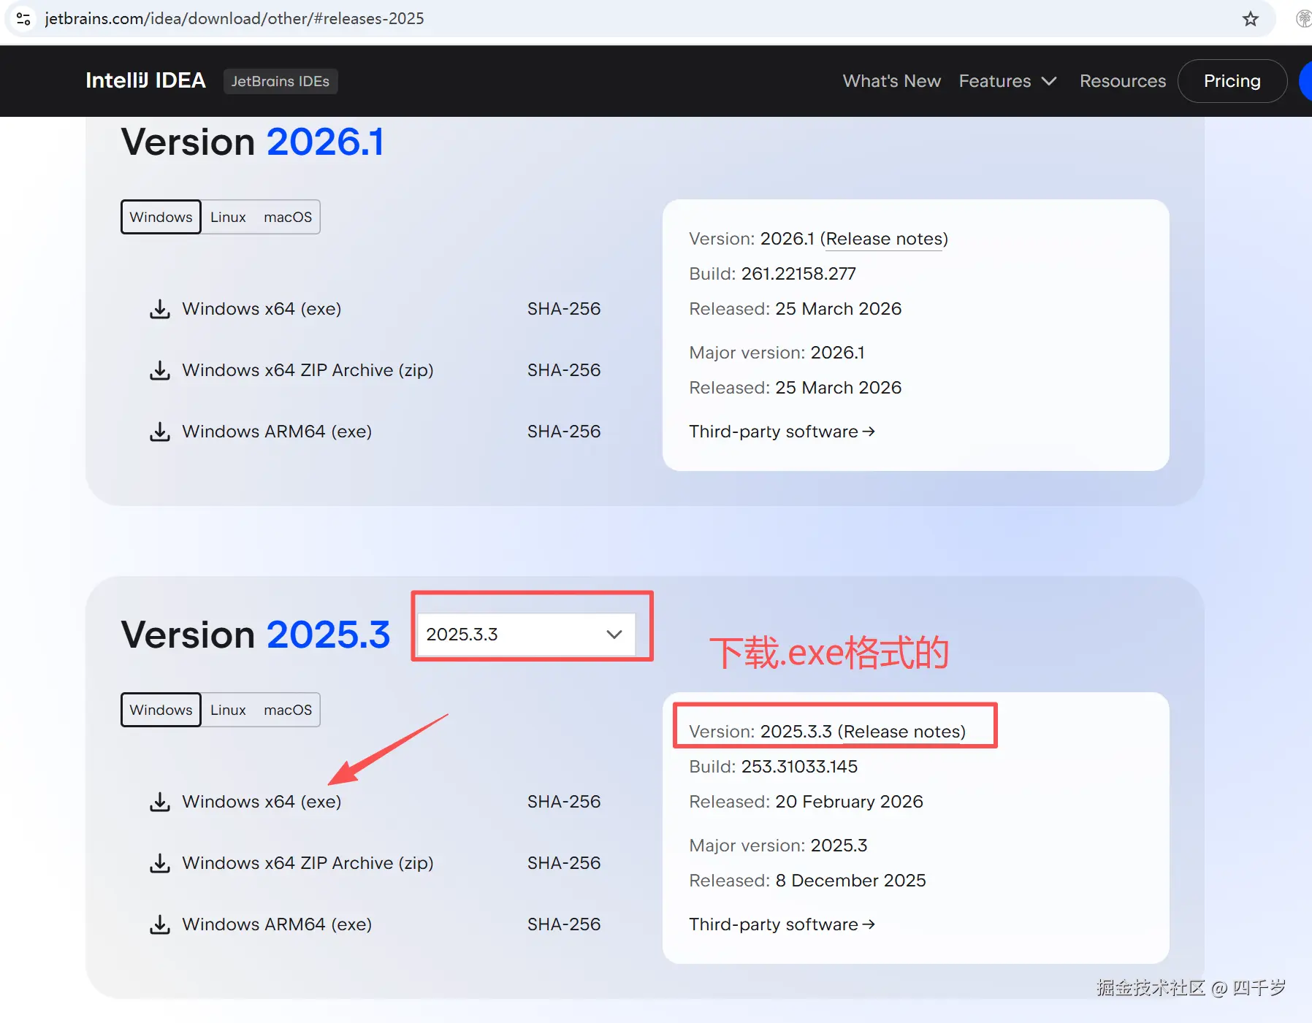Screen dimensions: 1312x1023
Task: Click the Major version: 2025.3 text
Action: pyautogui.click(x=778, y=846)
